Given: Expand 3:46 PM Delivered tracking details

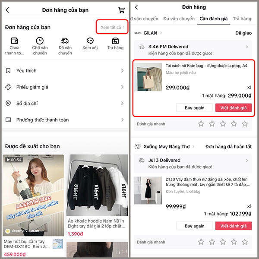Looking at the screenshot, I should tap(193, 50).
